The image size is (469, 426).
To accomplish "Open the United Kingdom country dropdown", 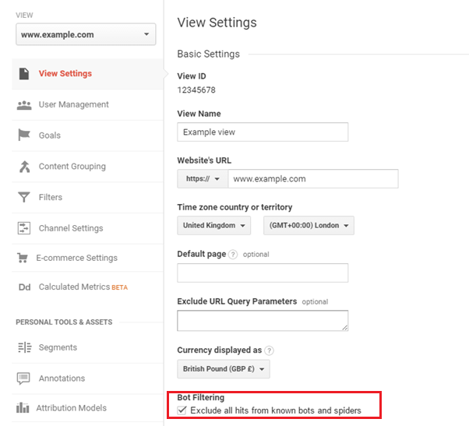I will click(216, 226).
